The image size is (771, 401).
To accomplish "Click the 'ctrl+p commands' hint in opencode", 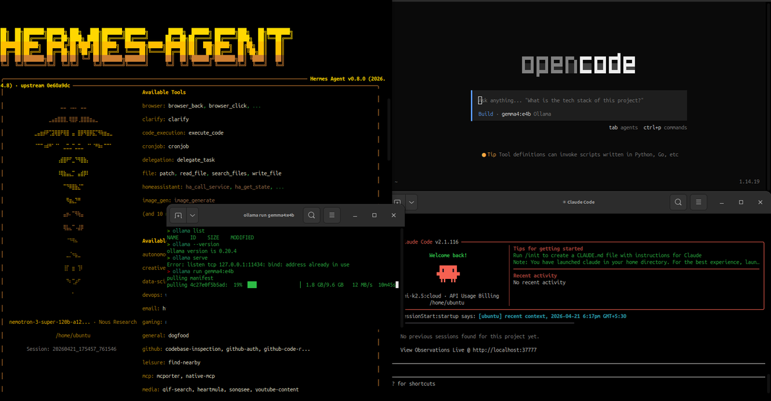I will click(665, 127).
